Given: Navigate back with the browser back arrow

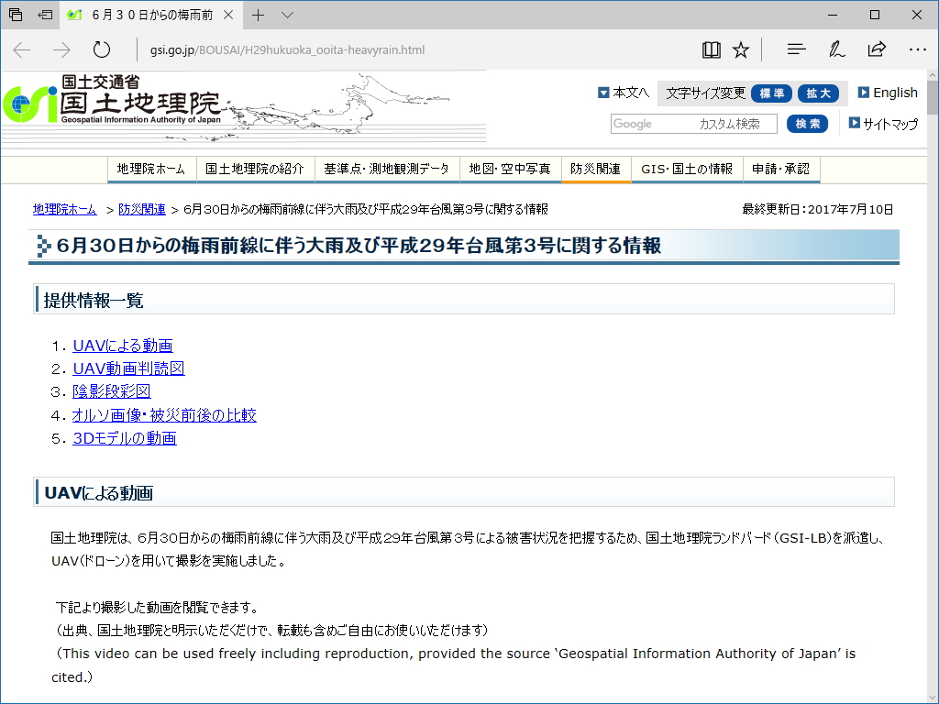Looking at the screenshot, I should (20, 49).
